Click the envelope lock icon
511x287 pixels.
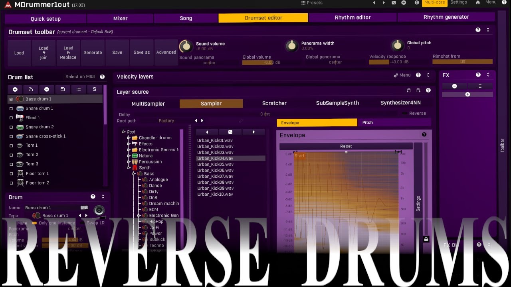click(426, 239)
